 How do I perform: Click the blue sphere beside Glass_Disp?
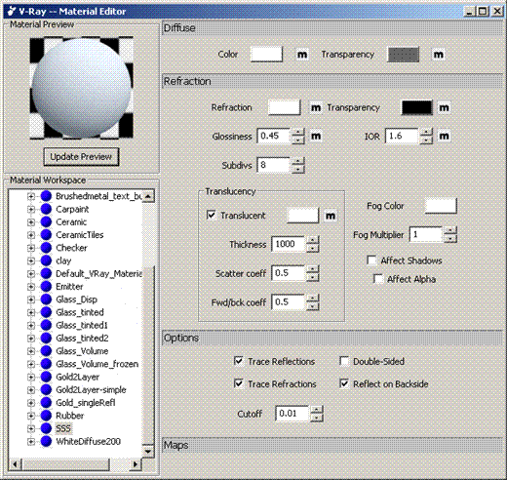(46, 300)
